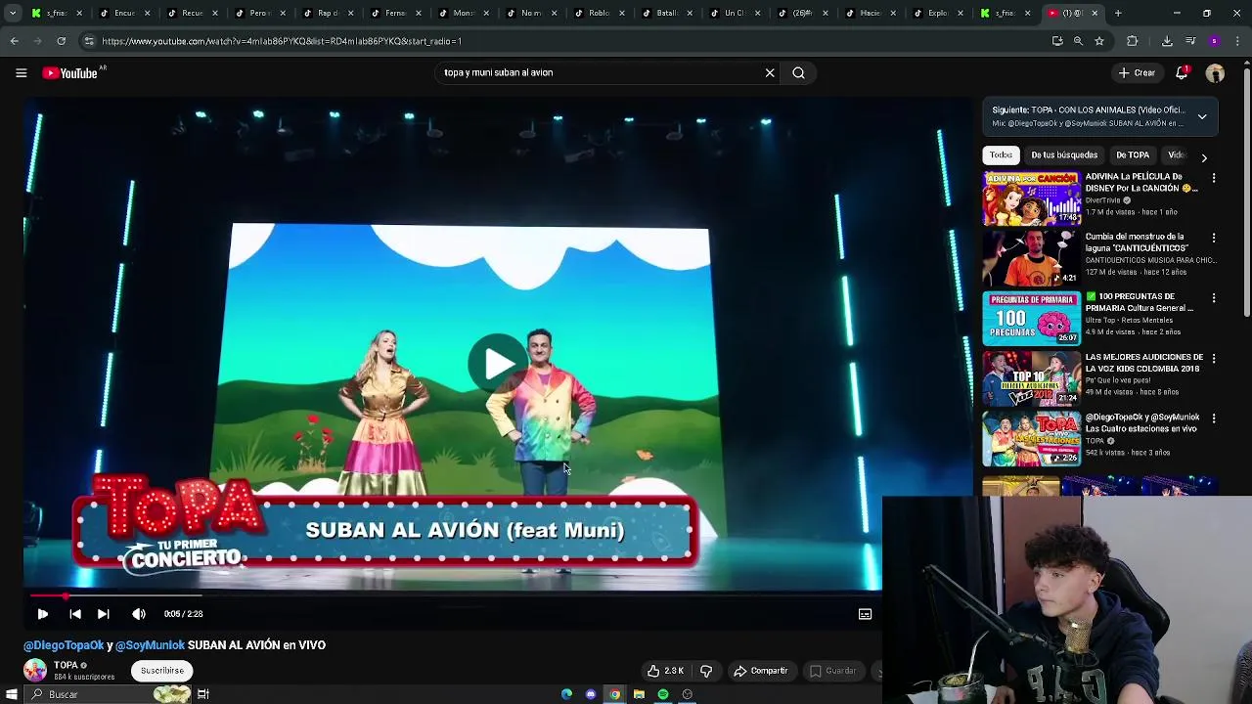Open options for Cumbia del monstruo video
Screen dimensions: 1252x704
click(x=1214, y=238)
